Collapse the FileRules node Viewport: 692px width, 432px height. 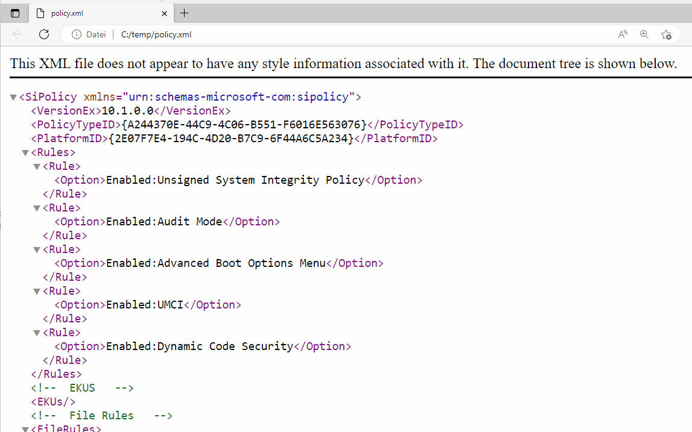25,429
